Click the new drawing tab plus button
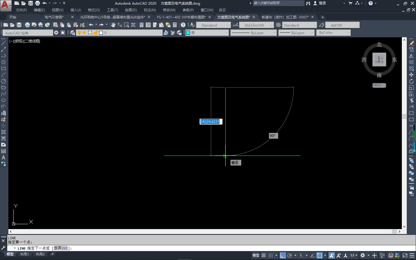Image resolution: width=416 pixels, height=260 pixels. click(x=323, y=17)
